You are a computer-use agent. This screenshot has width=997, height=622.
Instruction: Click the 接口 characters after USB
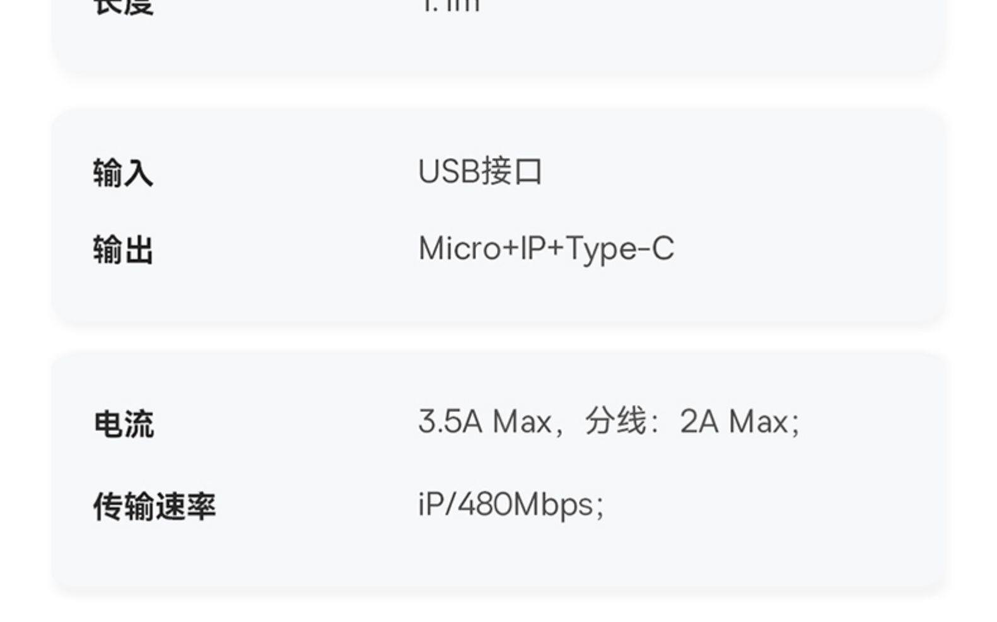(x=511, y=171)
